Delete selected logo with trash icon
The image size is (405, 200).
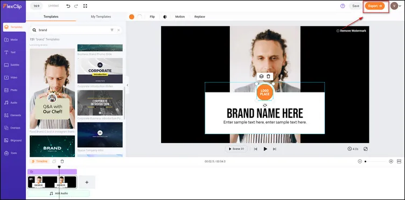click(268, 76)
